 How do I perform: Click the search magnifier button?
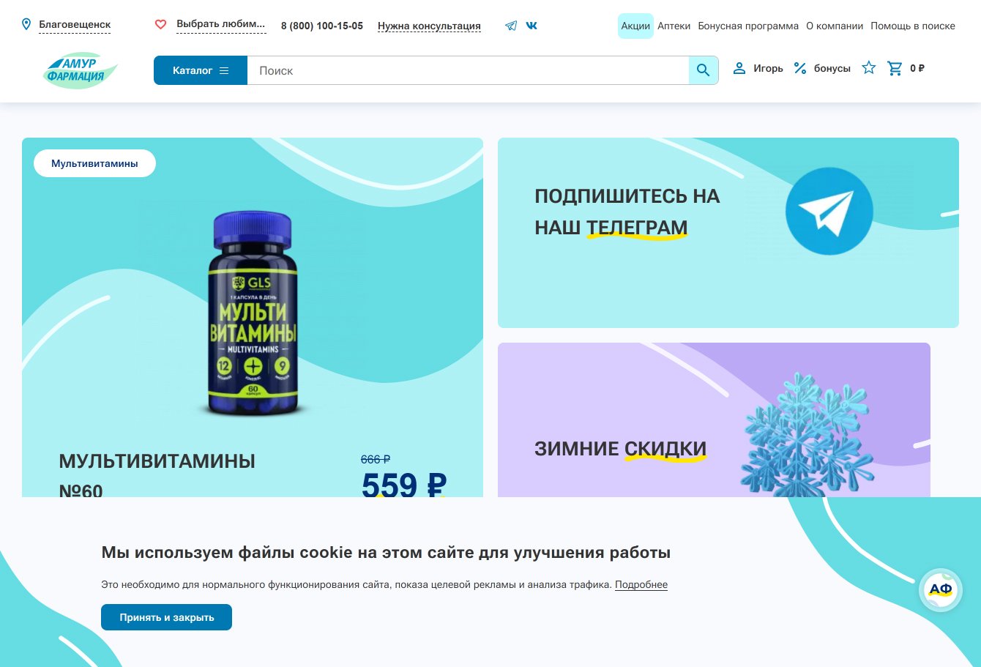704,70
